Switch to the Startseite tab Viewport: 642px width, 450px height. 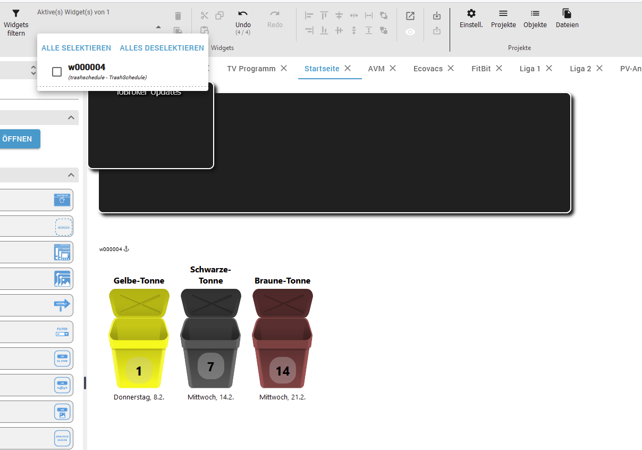point(322,69)
